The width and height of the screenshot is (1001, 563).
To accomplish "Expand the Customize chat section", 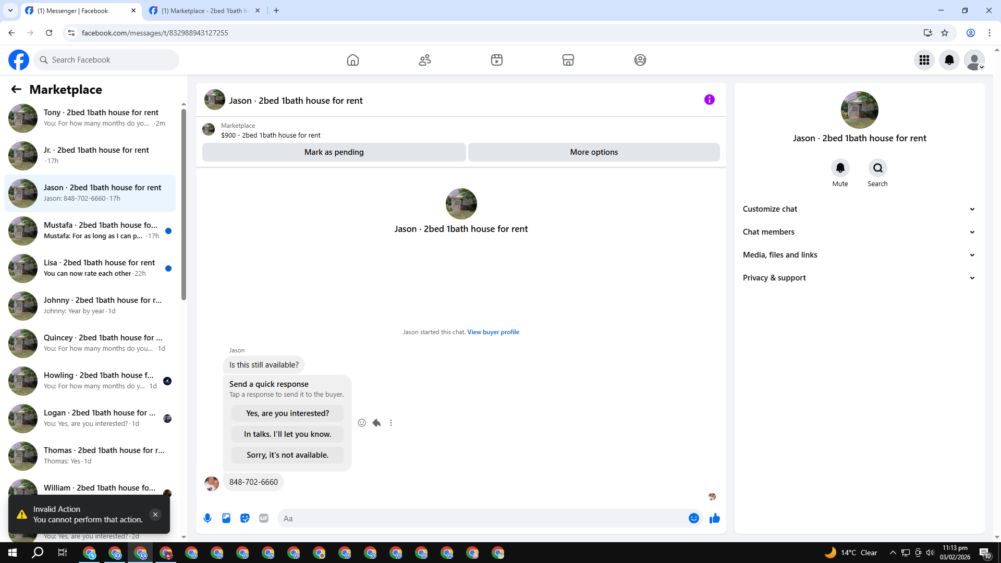I will (859, 209).
